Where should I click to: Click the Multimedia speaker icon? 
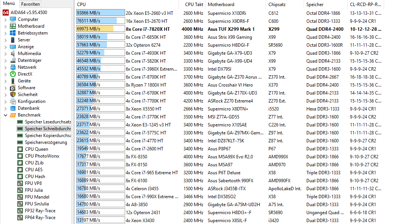pos(13,54)
